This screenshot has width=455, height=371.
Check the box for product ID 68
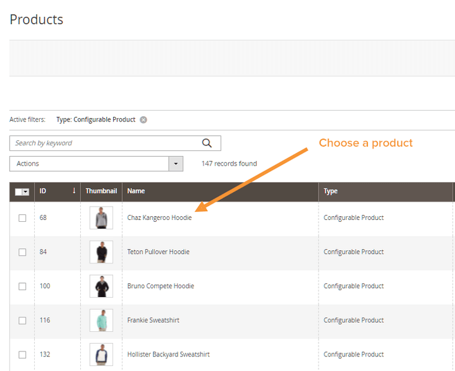[22, 218]
